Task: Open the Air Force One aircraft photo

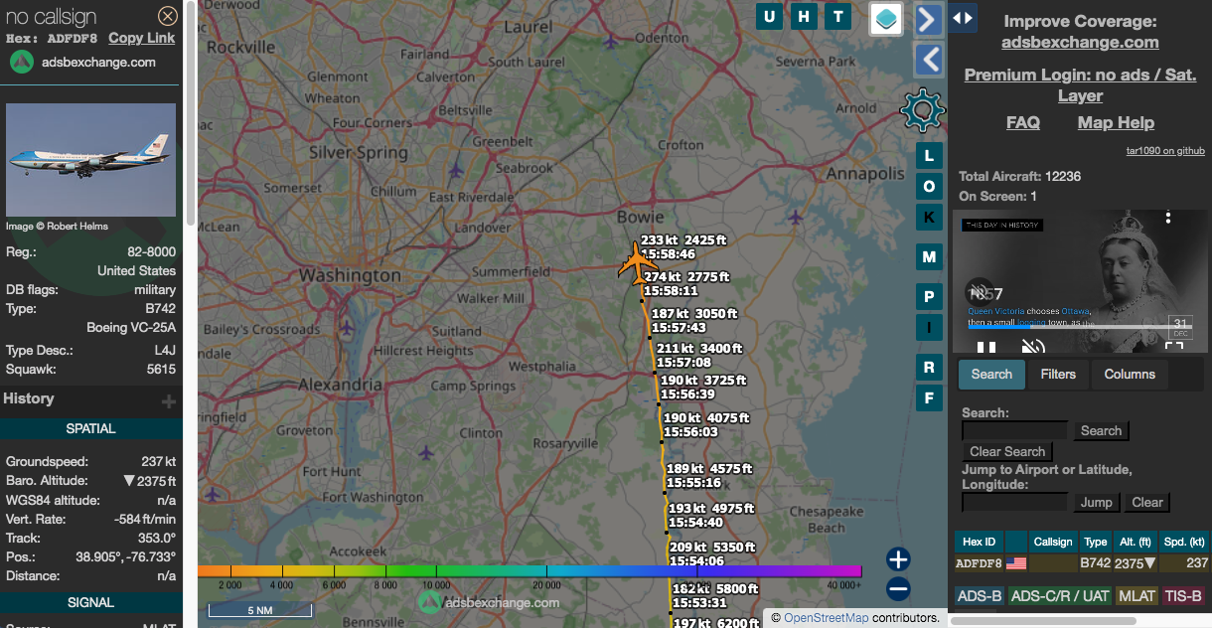Action: [x=91, y=160]
